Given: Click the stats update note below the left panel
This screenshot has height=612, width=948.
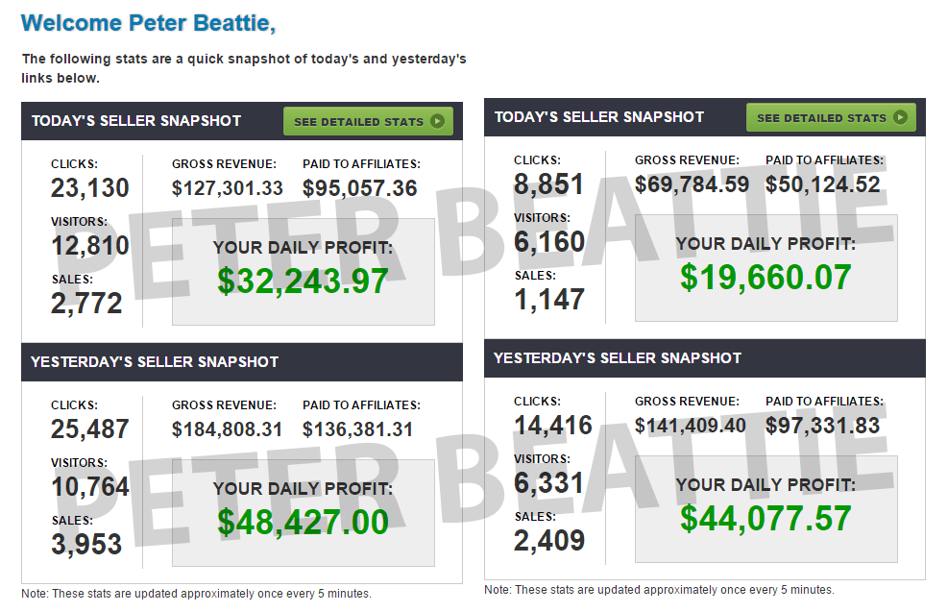Looking at the screenshot, I should [196, 594].
